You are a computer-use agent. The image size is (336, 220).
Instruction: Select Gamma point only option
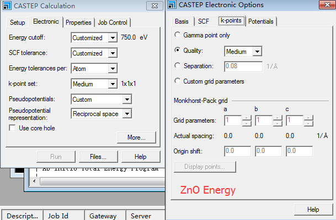pyautogui.click(x=178, y=35)
